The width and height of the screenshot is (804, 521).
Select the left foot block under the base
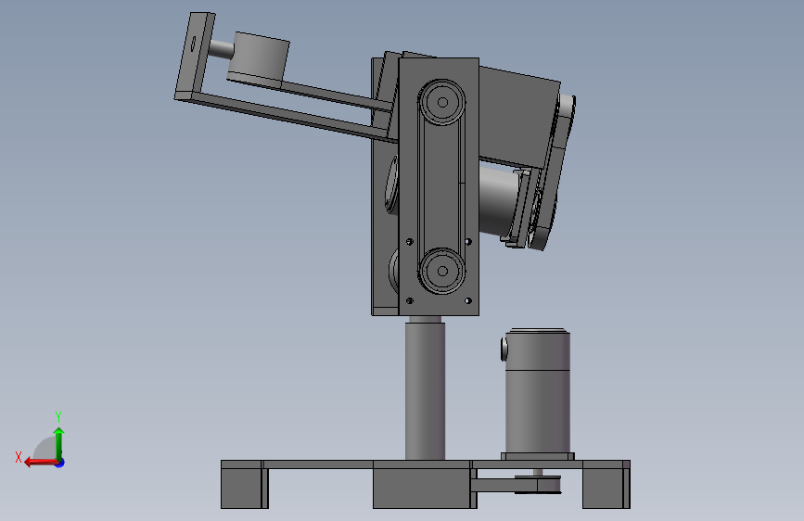point(245,488)
